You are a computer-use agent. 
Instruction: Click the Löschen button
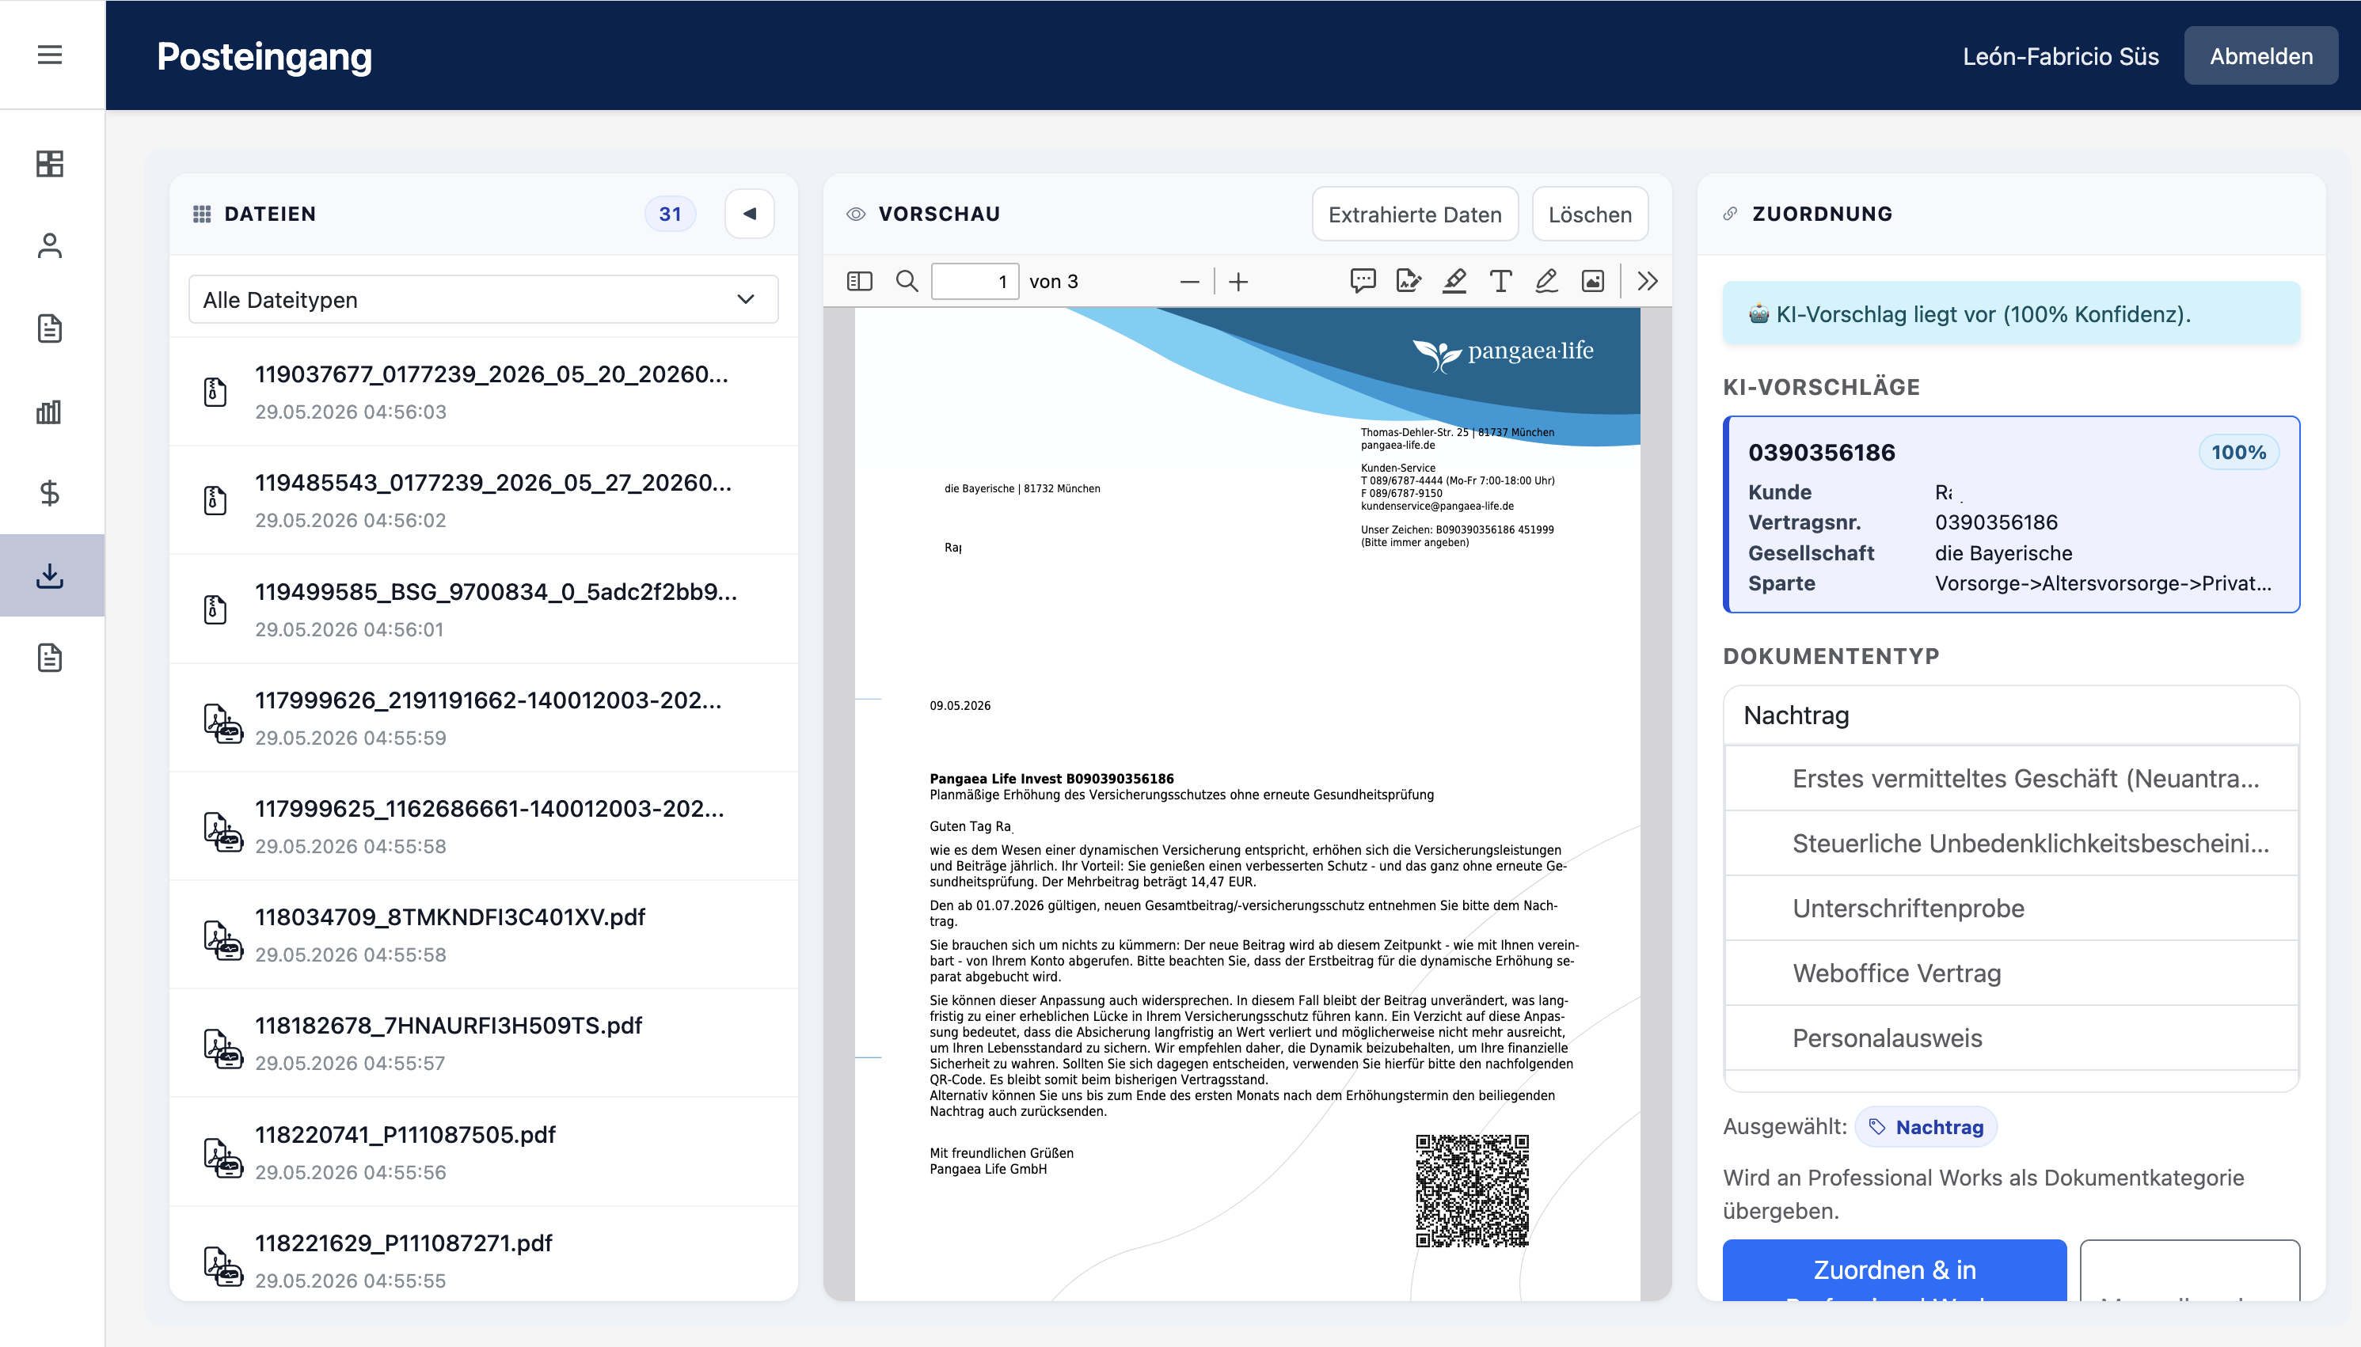[1589, 214]
